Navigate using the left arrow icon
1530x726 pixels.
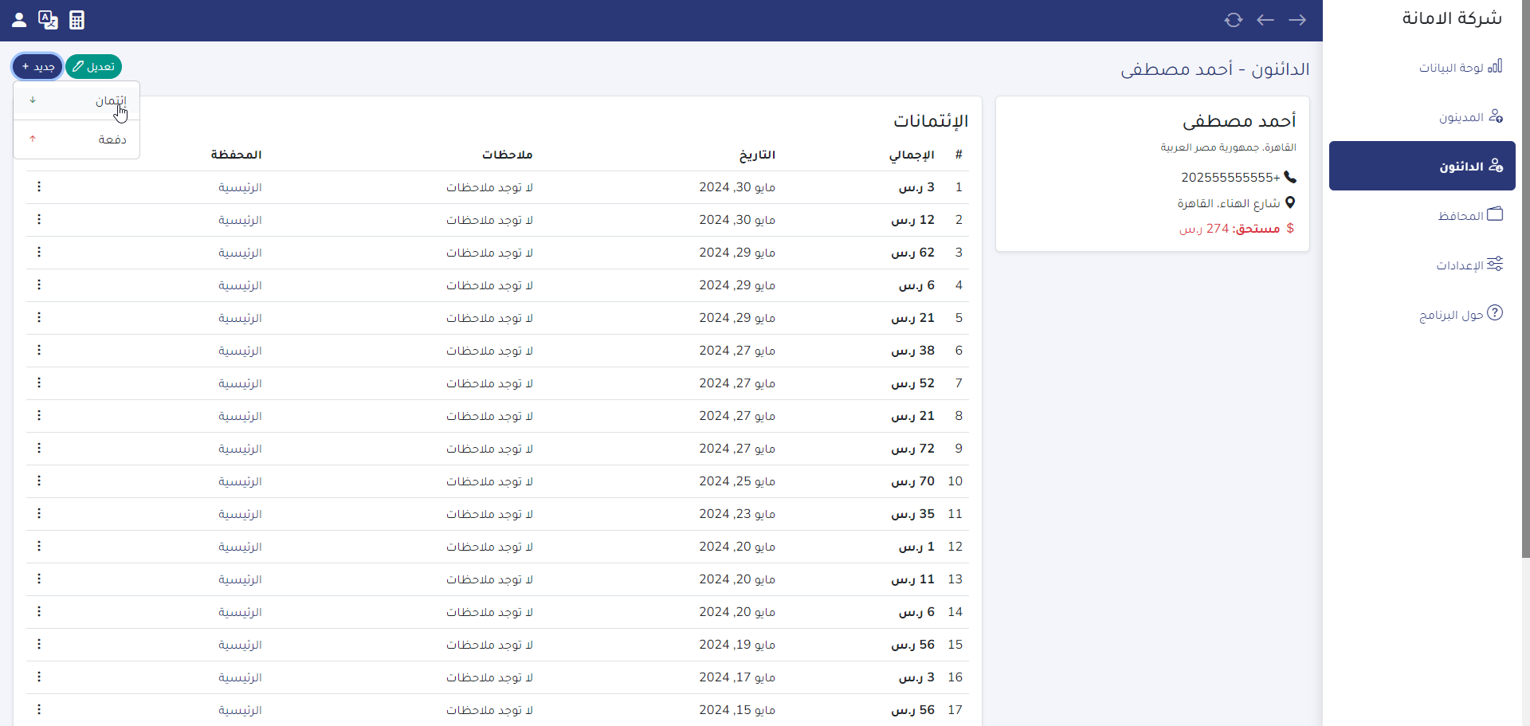click(x=1265, y=20)
